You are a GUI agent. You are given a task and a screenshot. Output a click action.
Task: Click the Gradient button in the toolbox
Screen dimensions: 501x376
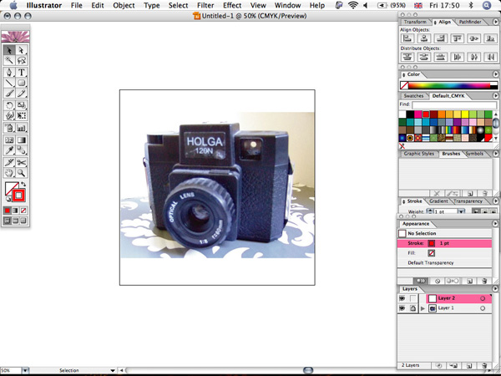(x=15, y=211)
